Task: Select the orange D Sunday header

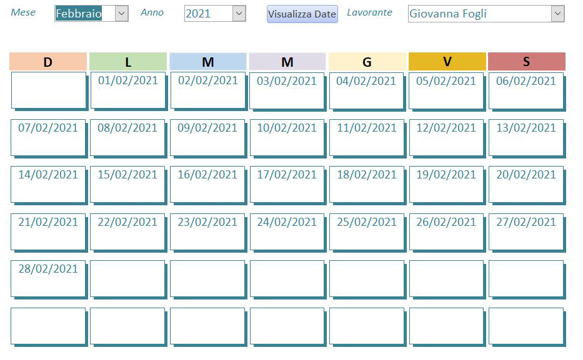Action: pyautogui.click(x=48, y=62)
